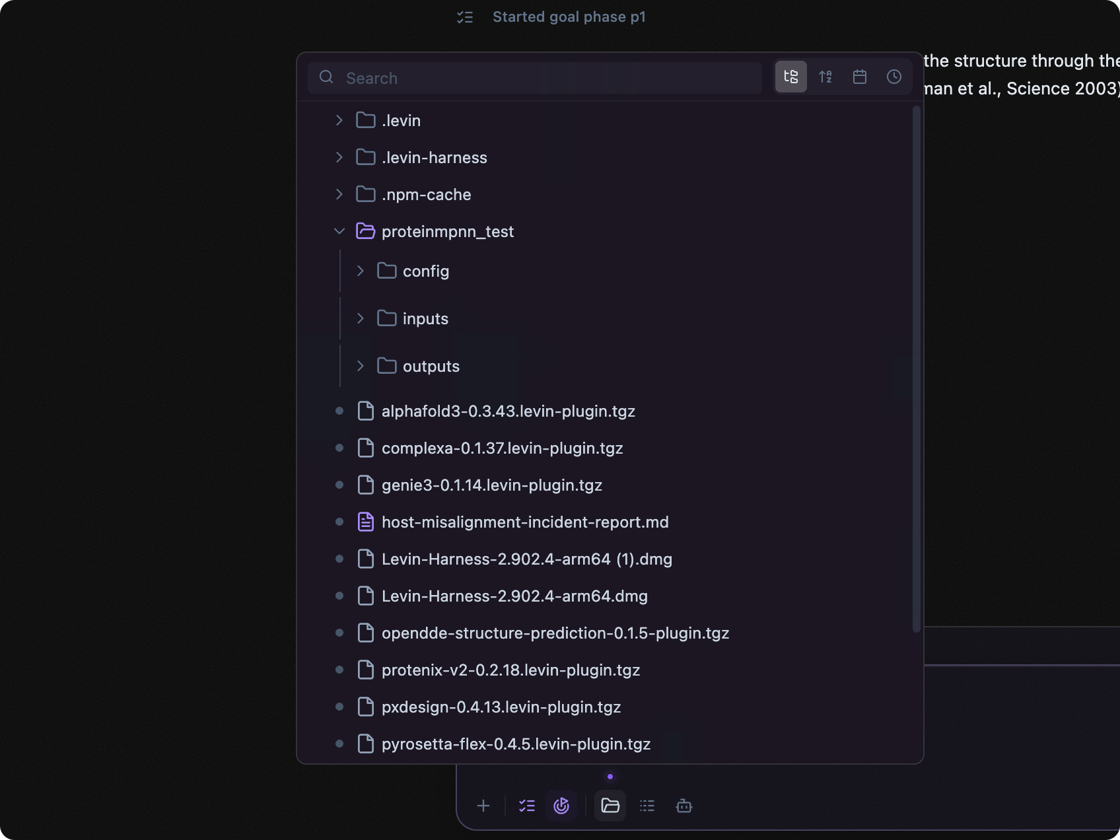
Task: Select Levin-Harness-2.902.4-arm64.dmg file
Action: click(x=514, y=596)
